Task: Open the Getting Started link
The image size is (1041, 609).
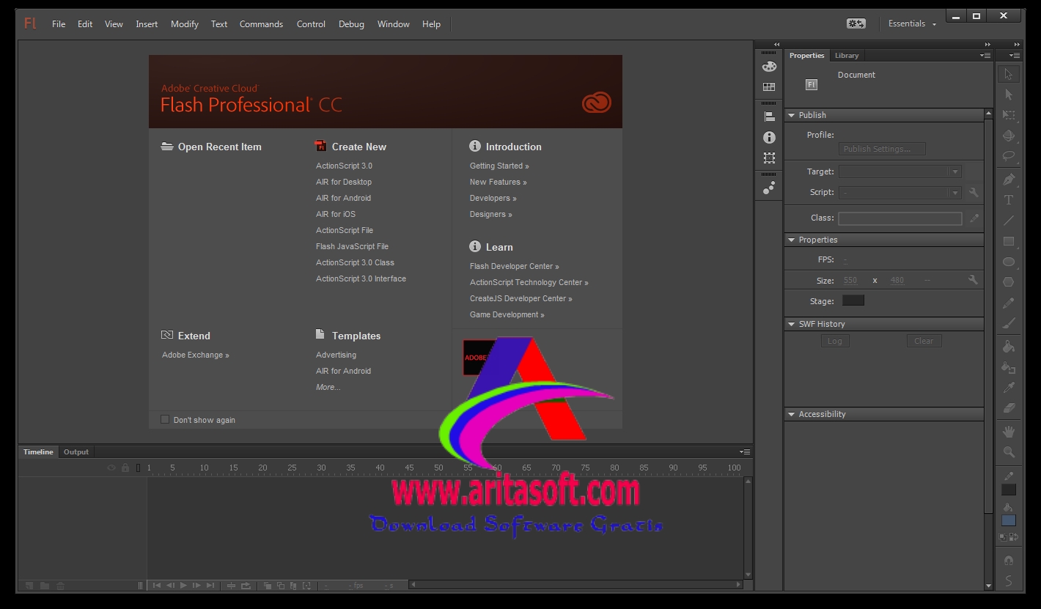Action: (499, 166)
